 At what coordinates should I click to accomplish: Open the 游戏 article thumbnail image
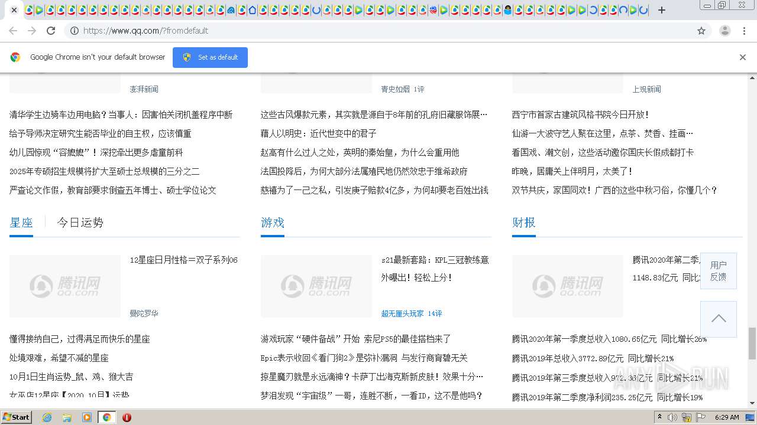click(316, 286)
